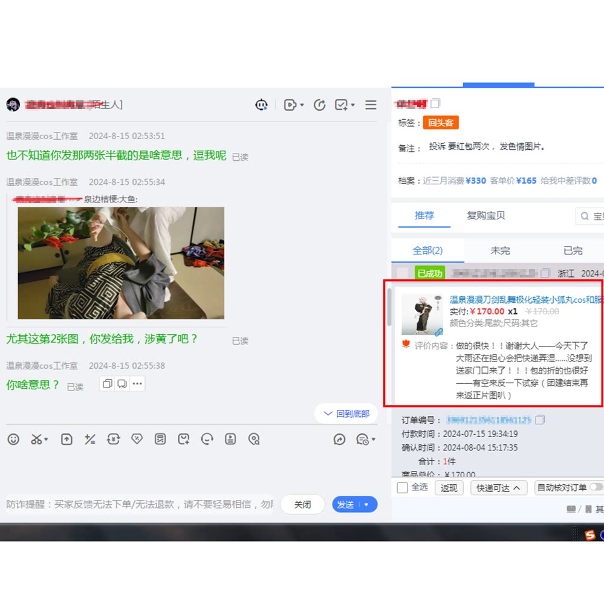Click the order number link
The image size is (604, 604).
(x=489, y=420)
